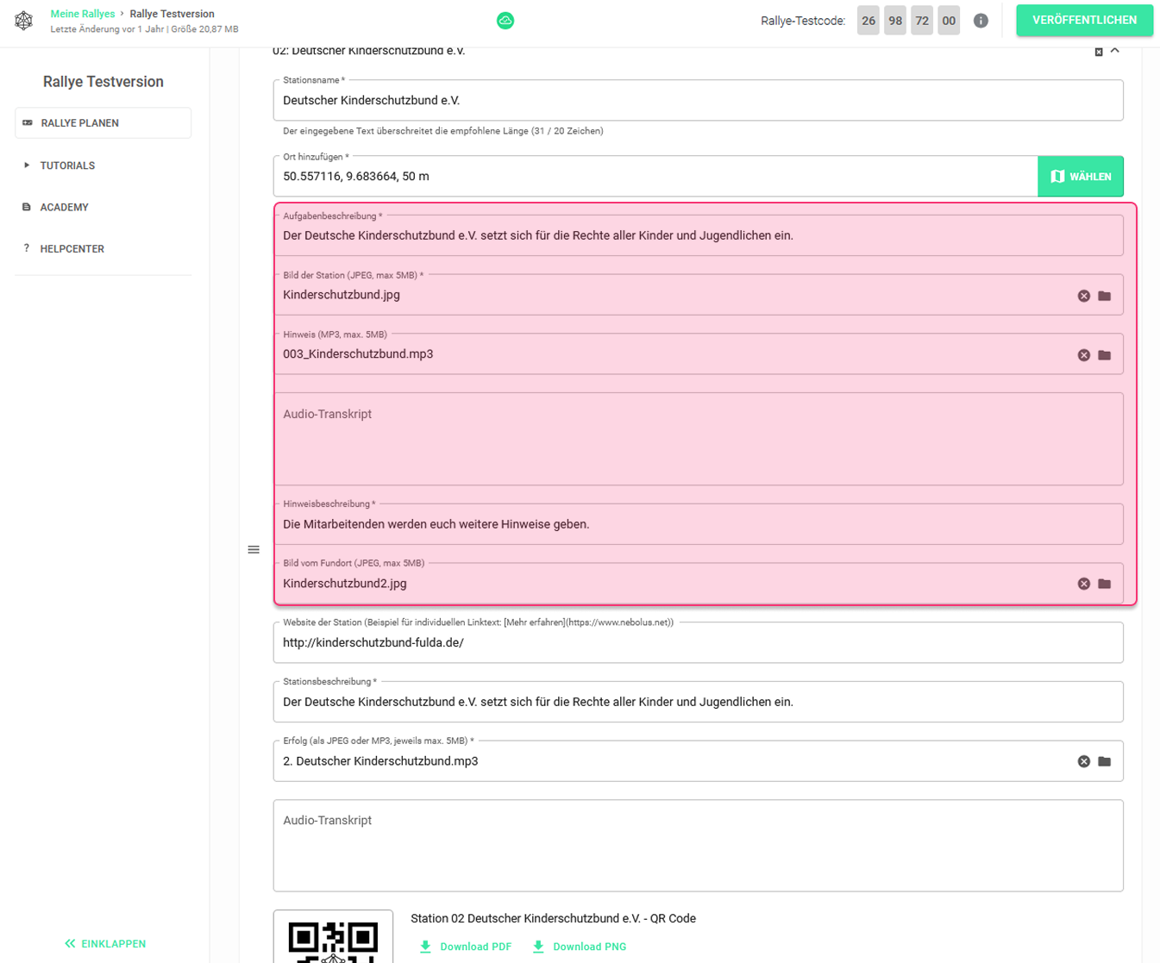
Task: Open folder for Erfolg file upload
Action: 1105,761
